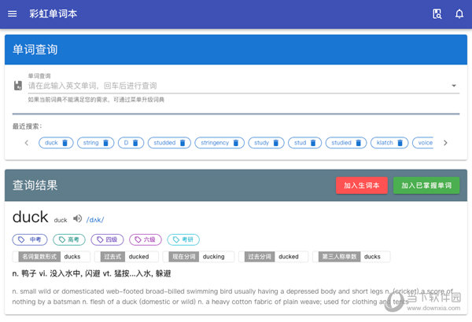Show more recent searches with right chevron
The width and height of the screenshot is (472, 322).
pyautogui.click(x=445, y=143)
